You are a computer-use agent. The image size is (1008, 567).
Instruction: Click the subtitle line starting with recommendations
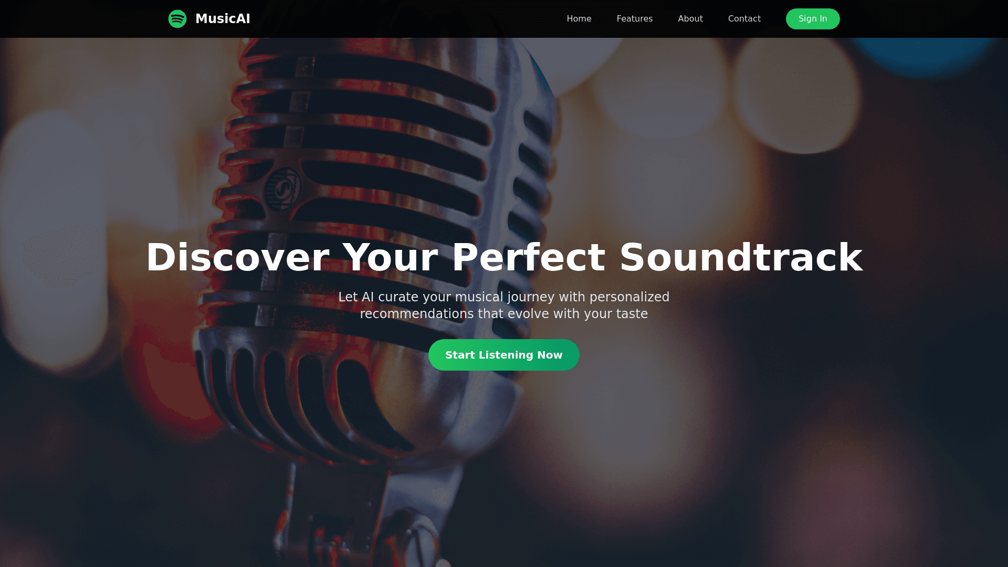tap(504, 314)
